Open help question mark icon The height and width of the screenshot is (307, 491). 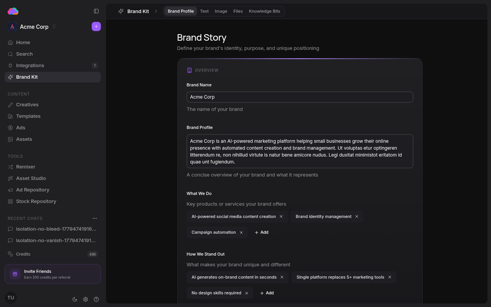click(96, 299)
